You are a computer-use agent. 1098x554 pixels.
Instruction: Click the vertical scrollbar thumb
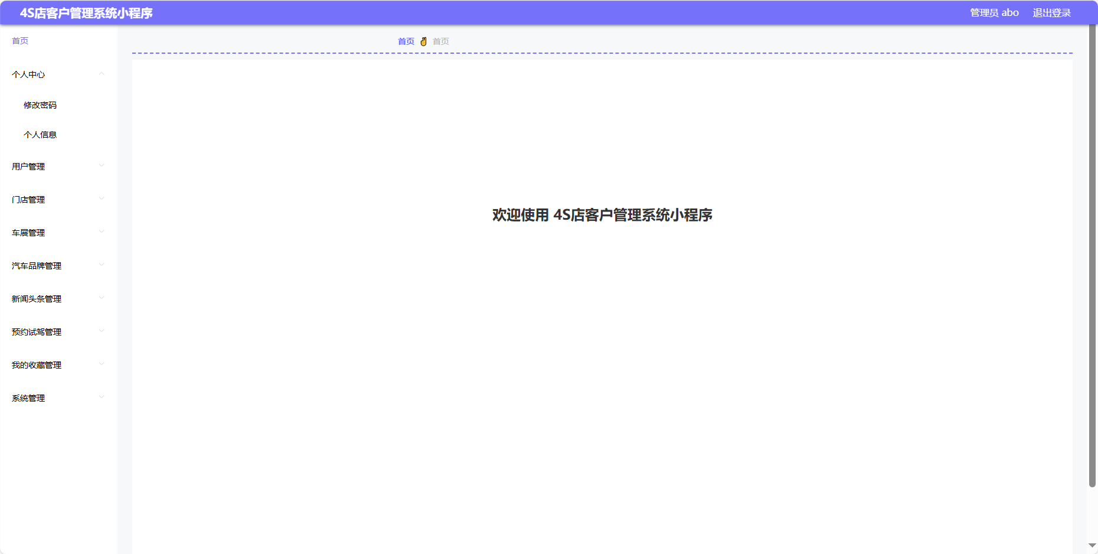(1092, 256)
